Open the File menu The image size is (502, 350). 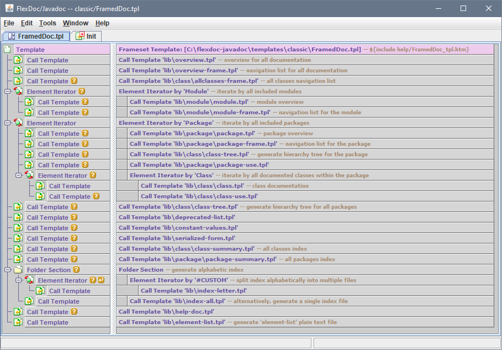[9, 23]
